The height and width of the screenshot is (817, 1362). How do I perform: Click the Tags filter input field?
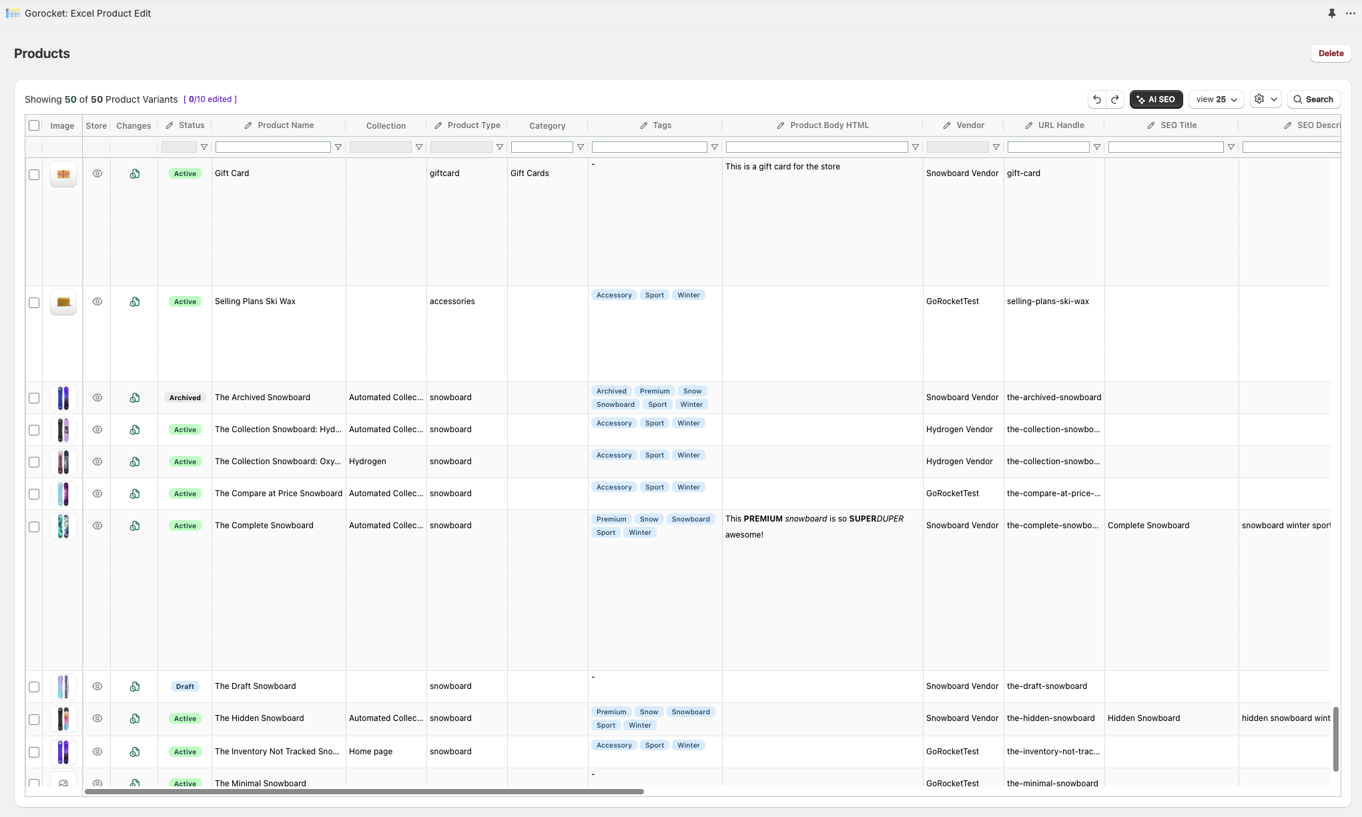click(x=649, y=147)
